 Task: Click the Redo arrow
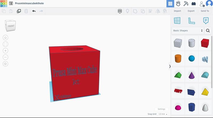pos(41,11)
